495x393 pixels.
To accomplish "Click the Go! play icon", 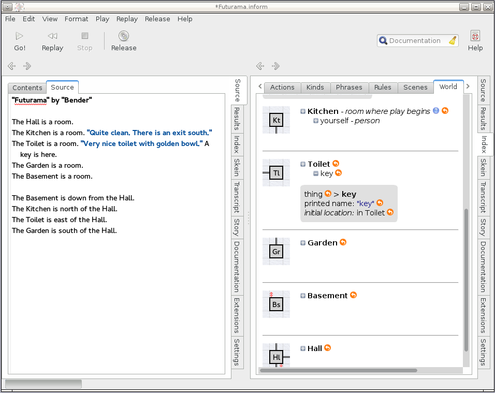I will [x=19, y=36].
